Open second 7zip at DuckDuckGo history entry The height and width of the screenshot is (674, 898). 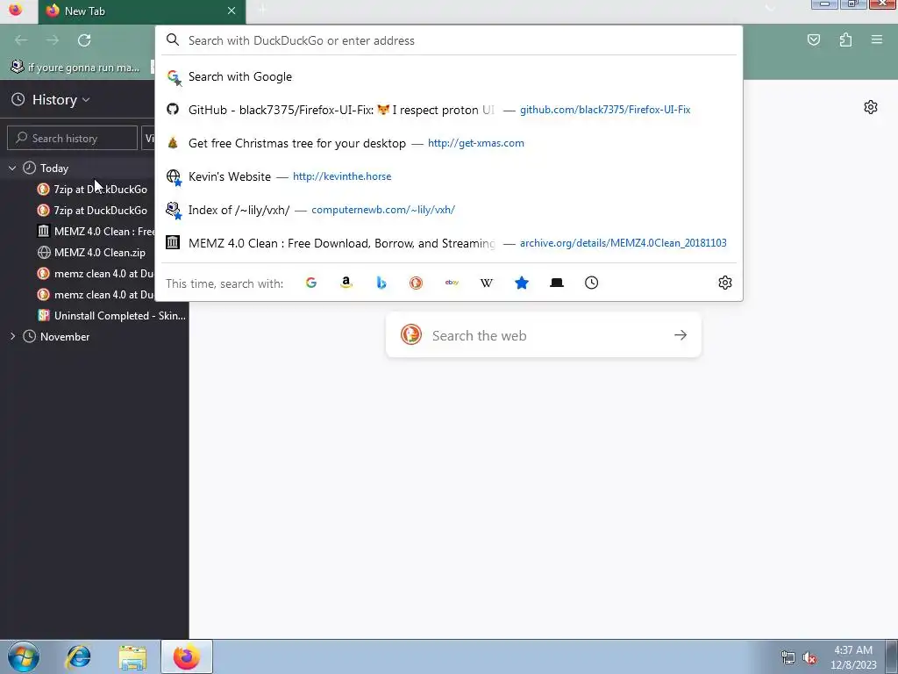[95, 211]
